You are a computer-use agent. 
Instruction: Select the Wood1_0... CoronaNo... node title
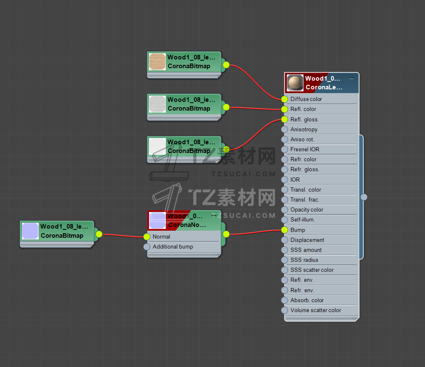(x=186, y=220)
